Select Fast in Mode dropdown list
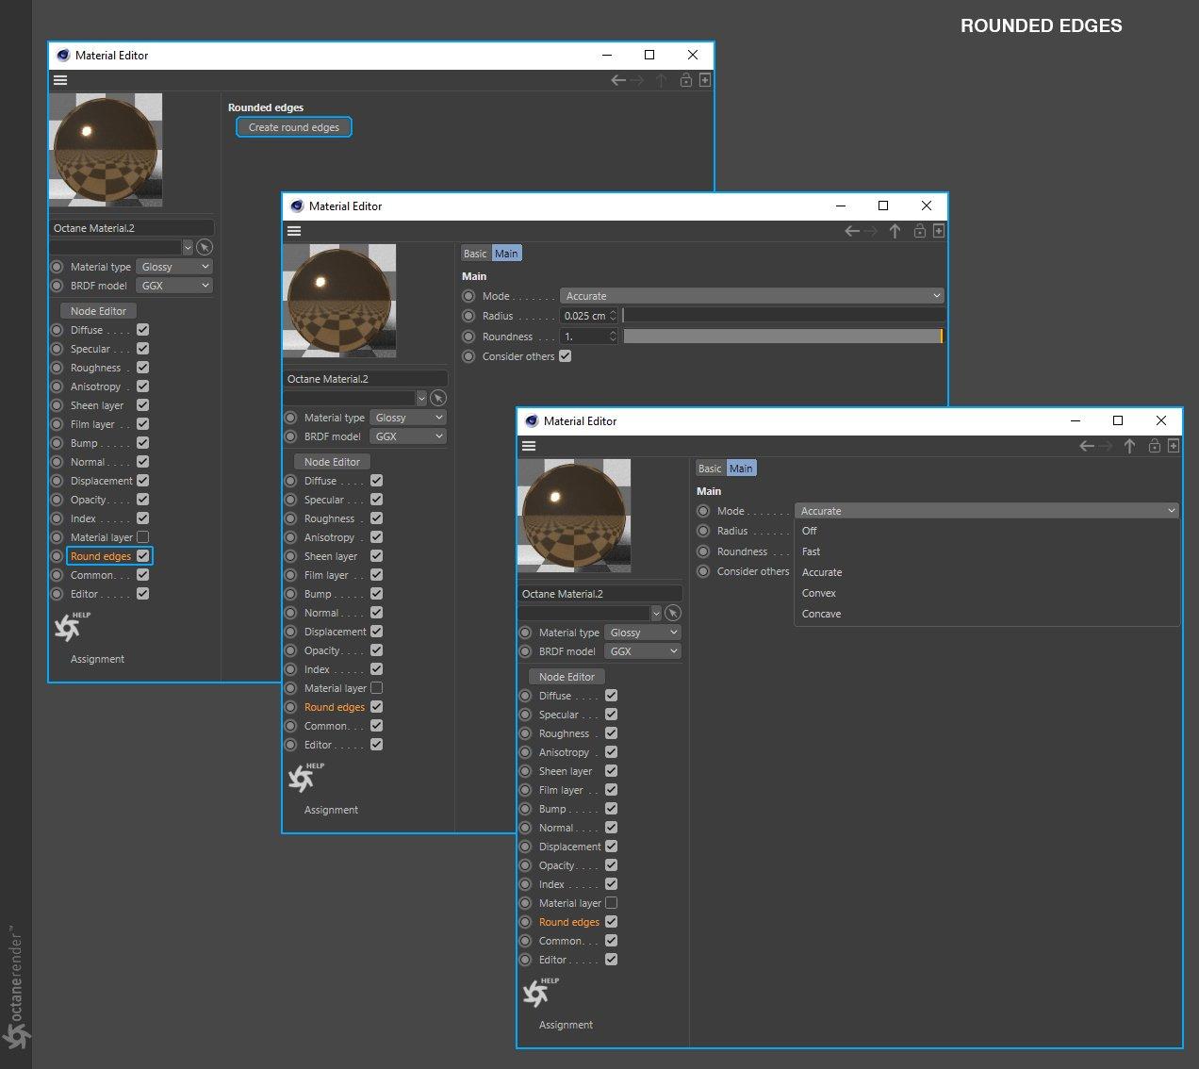 click(x=987, y=551)
